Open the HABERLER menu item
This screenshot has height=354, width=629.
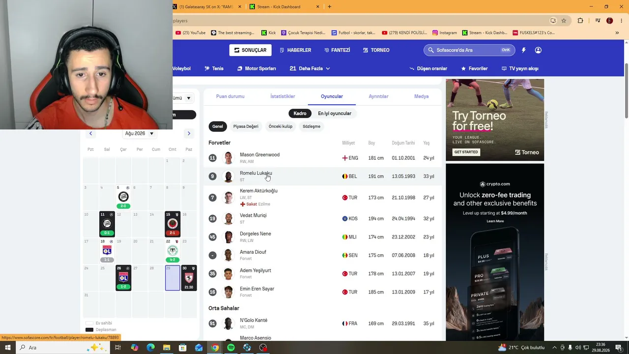[x=295, y=50]
